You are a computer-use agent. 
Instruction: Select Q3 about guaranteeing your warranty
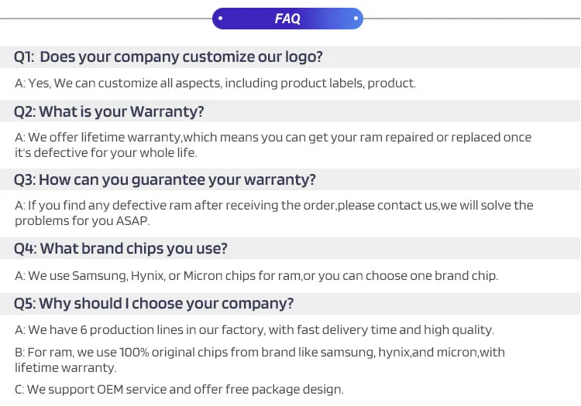pos(165,180)
